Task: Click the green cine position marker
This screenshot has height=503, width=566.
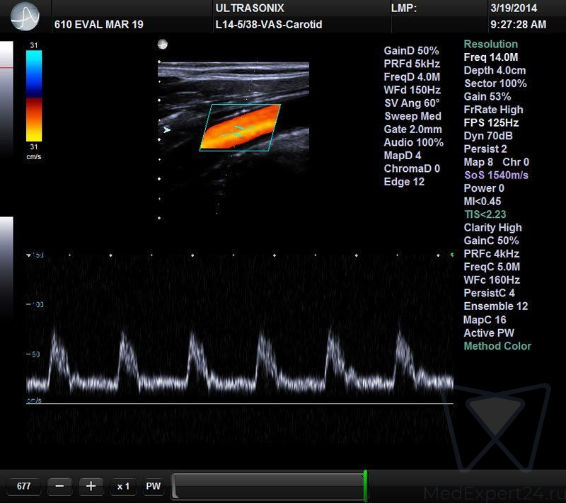Action: tap(365, 485)
